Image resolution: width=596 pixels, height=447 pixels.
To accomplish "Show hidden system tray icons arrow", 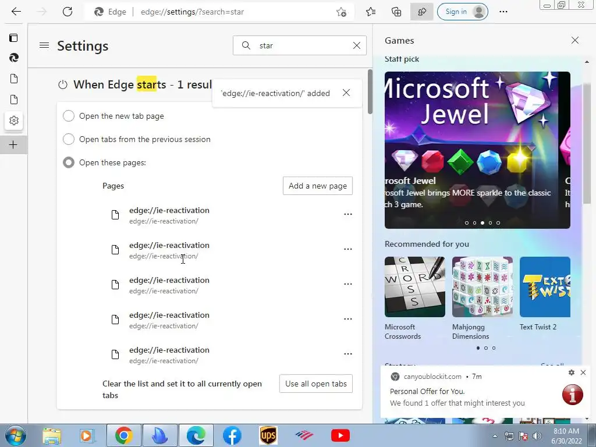I will point(495,436).
